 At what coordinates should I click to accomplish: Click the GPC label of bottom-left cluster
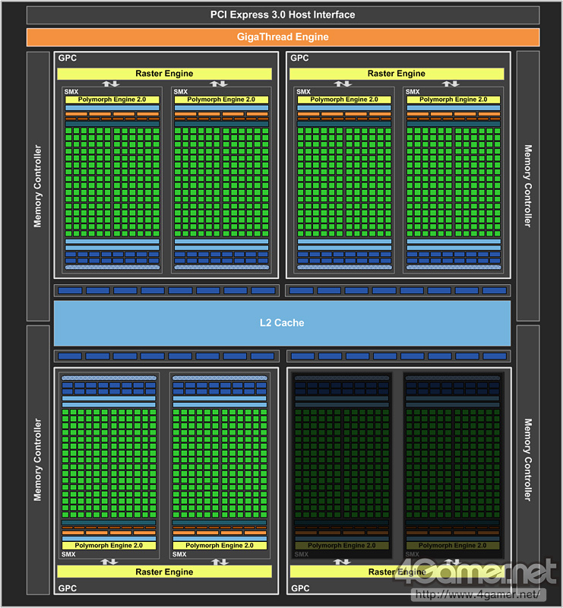(68, 588)
